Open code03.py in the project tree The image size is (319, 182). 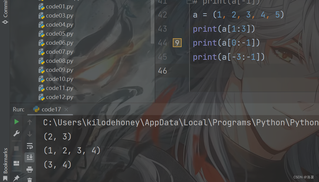(60, 16)
